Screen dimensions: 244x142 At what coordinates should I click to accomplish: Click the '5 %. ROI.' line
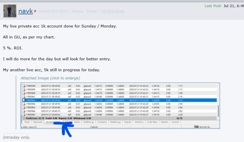click(13, 48)
